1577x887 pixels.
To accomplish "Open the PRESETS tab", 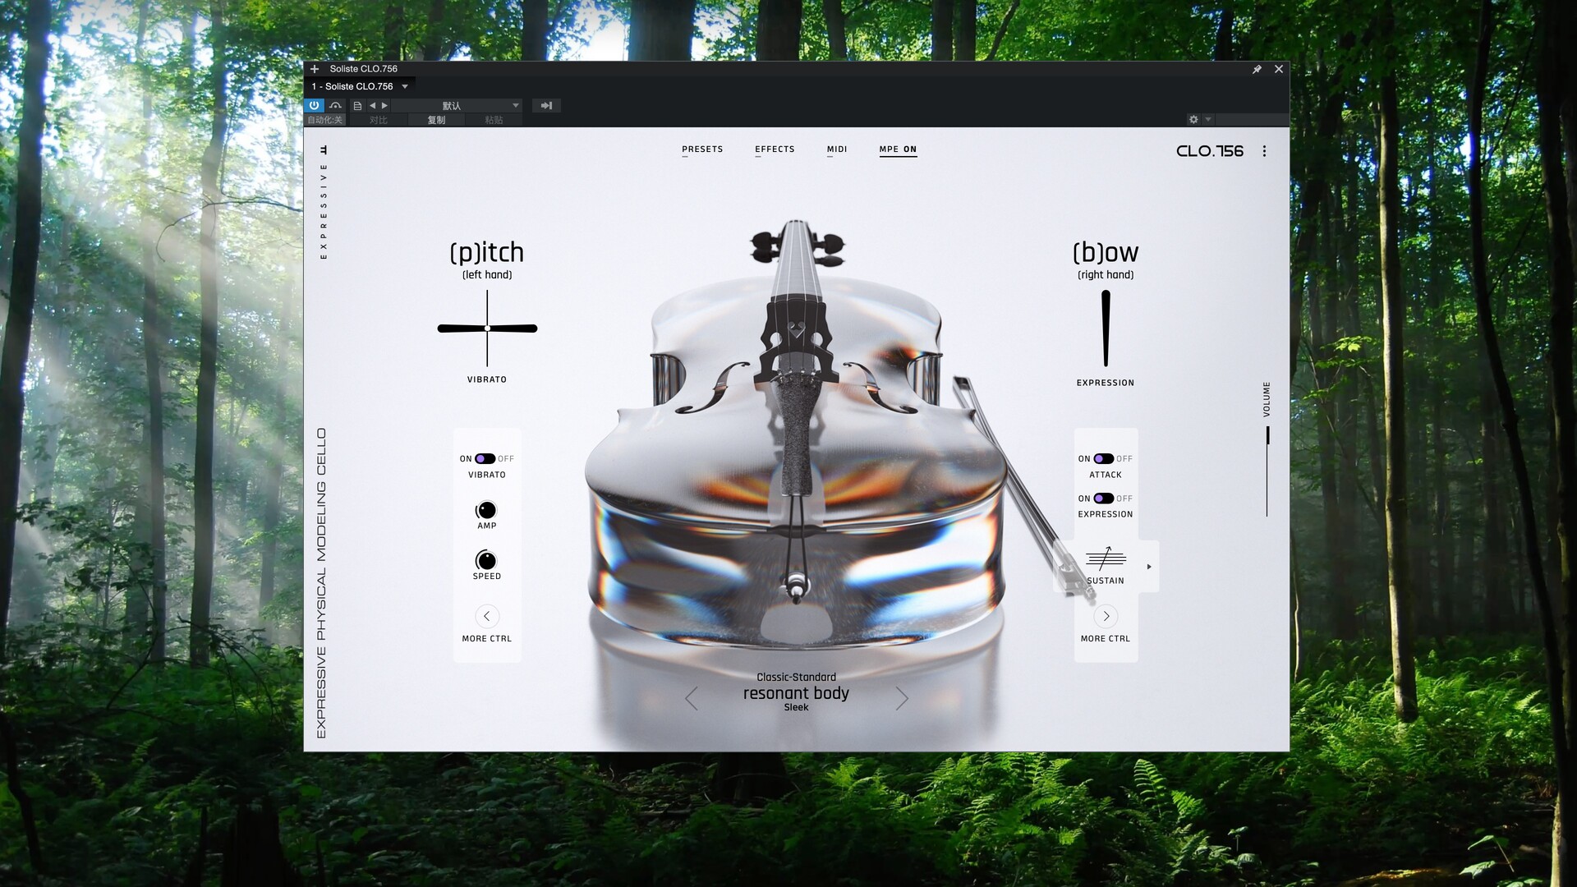I will [x=702, y=149].
